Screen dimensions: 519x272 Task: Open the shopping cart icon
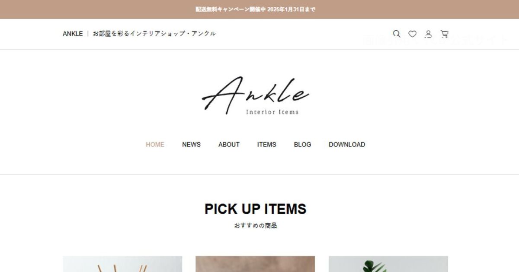click(444, 34)
